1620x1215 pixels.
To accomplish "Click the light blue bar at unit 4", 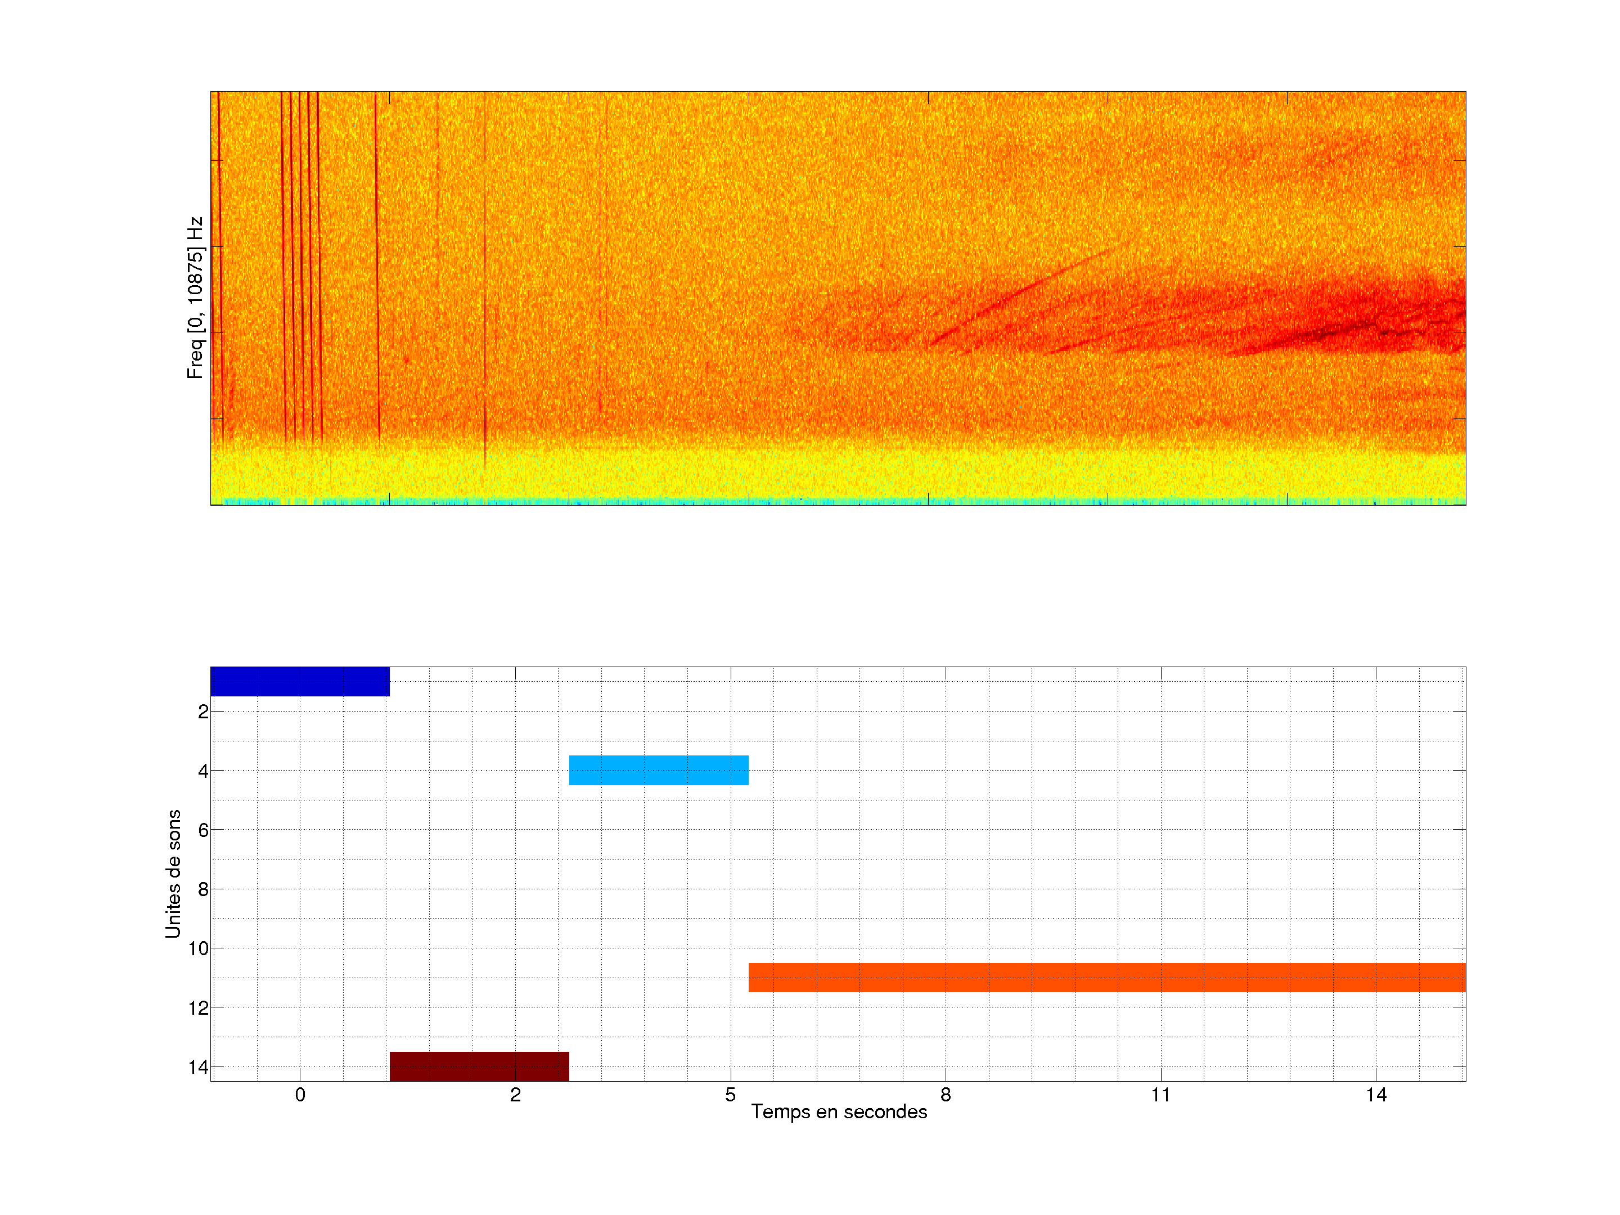I will pos(658,769).
